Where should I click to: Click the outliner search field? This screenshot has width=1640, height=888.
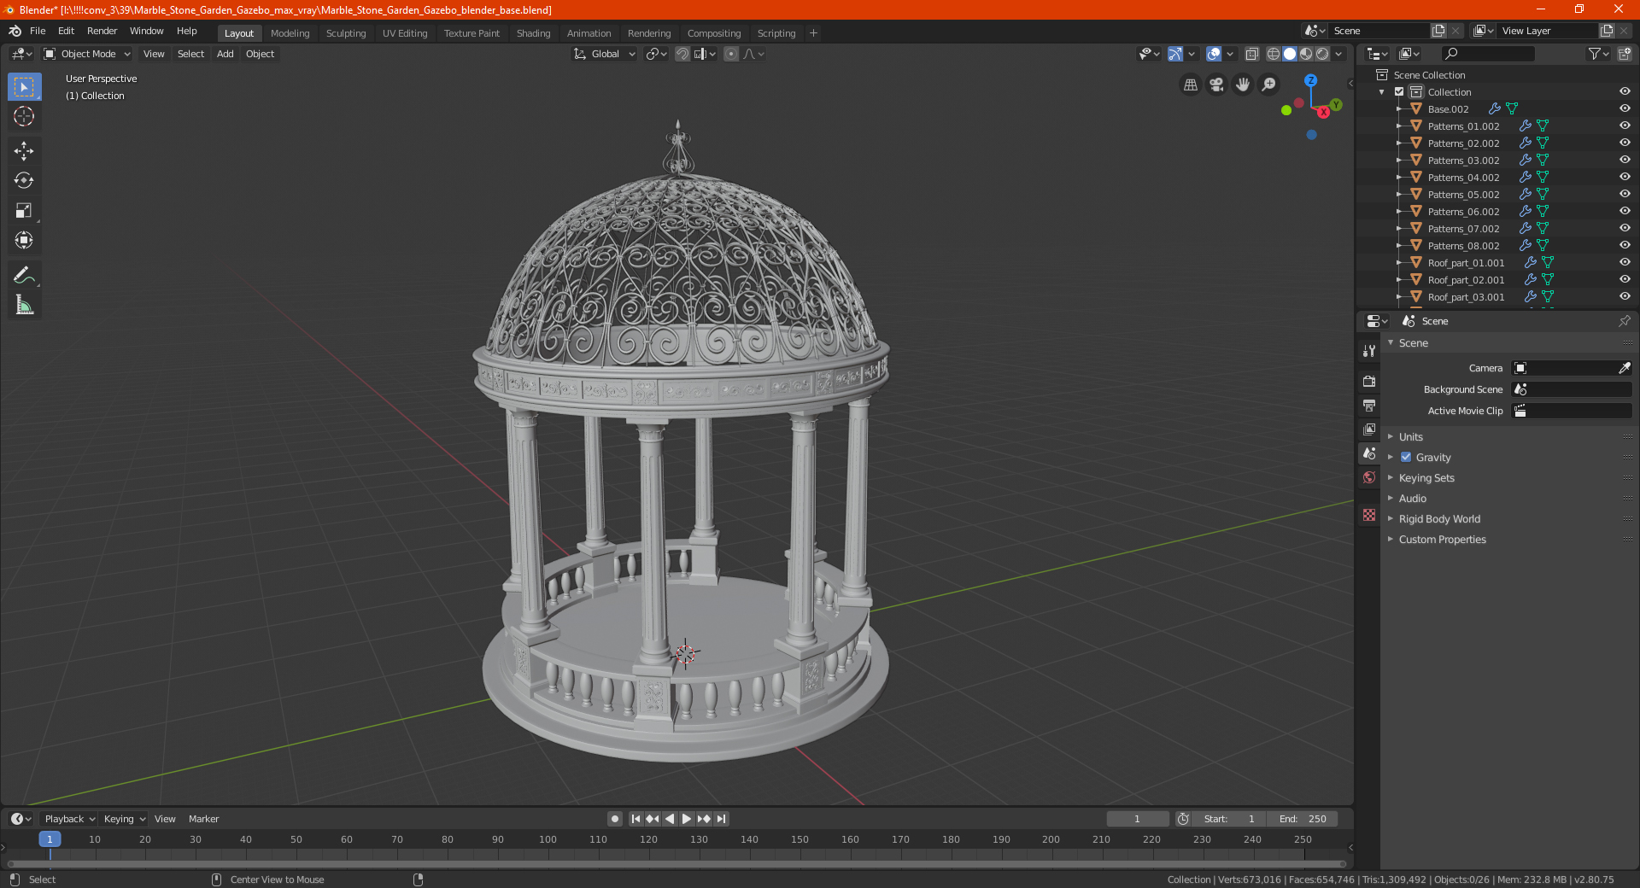pos(1487,54)
